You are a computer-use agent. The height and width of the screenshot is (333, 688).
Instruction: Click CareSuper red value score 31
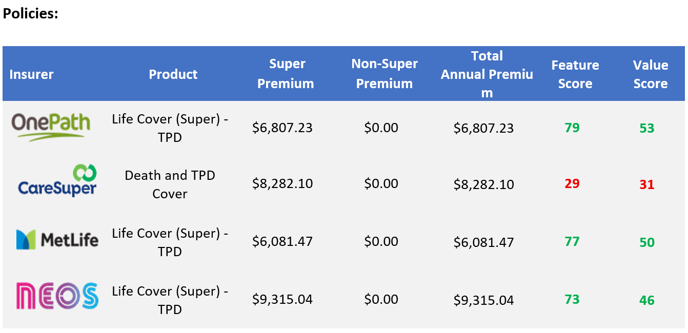click(647, 184)
